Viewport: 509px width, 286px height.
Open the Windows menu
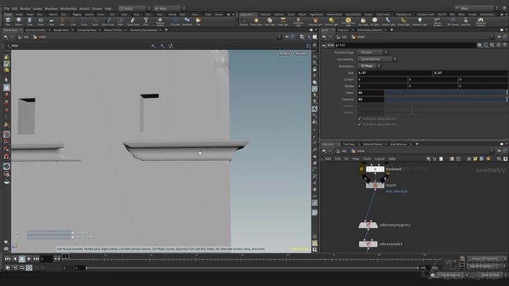click(51, 9)
